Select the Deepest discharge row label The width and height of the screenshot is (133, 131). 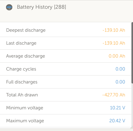point(26,30)
